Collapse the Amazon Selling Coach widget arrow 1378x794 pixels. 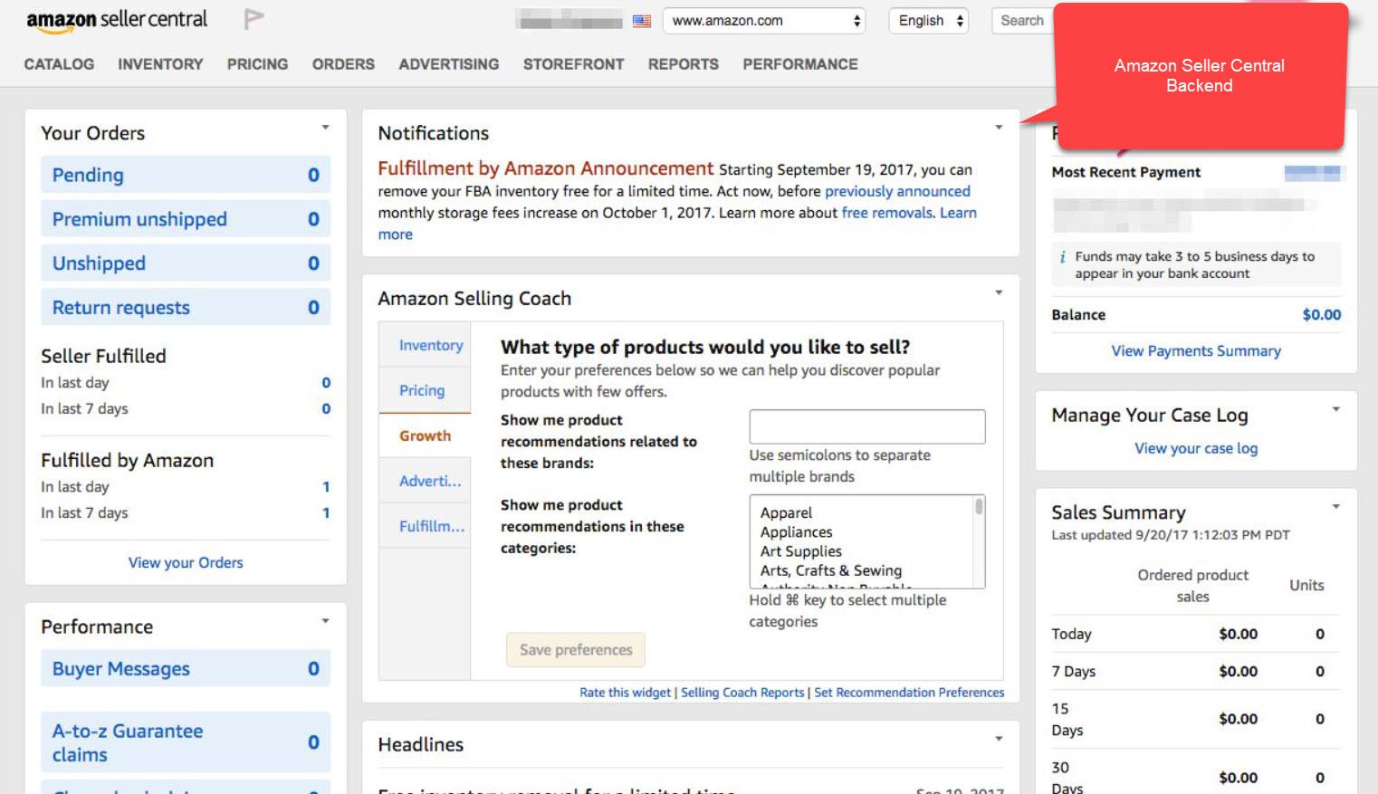(x=999, y=292)
